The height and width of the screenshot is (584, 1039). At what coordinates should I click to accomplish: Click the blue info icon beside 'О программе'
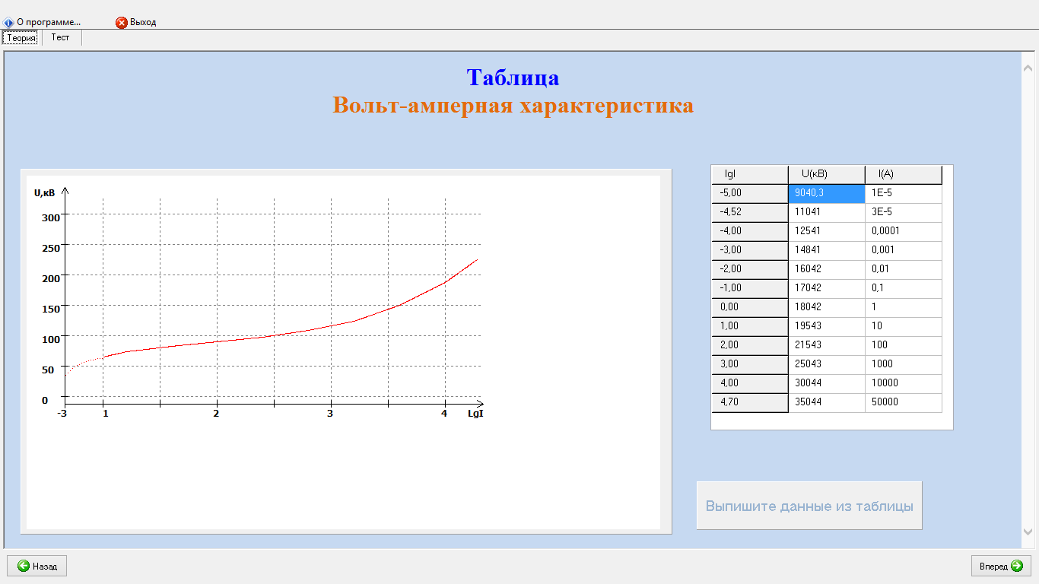(8, 23)
